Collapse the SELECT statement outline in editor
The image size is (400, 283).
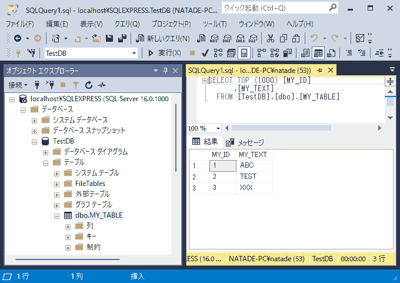click(204, 81)
